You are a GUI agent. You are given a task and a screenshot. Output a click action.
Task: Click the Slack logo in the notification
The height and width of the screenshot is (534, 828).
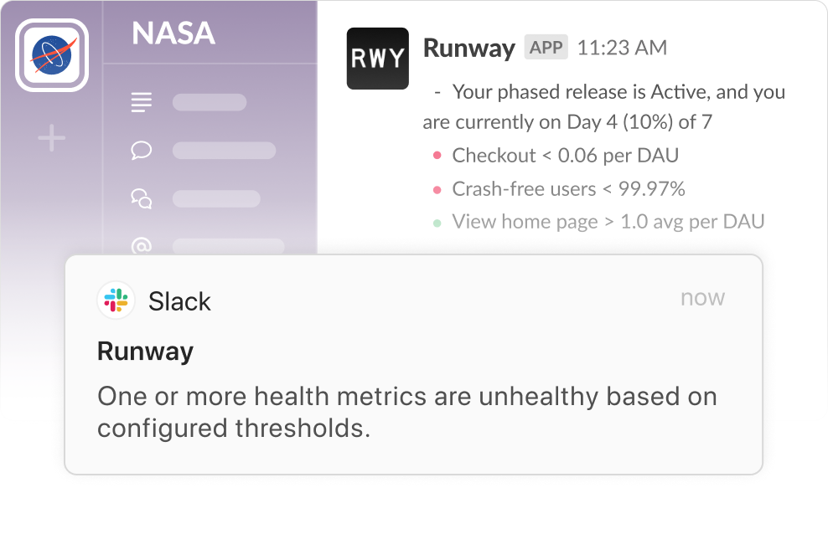116,300
